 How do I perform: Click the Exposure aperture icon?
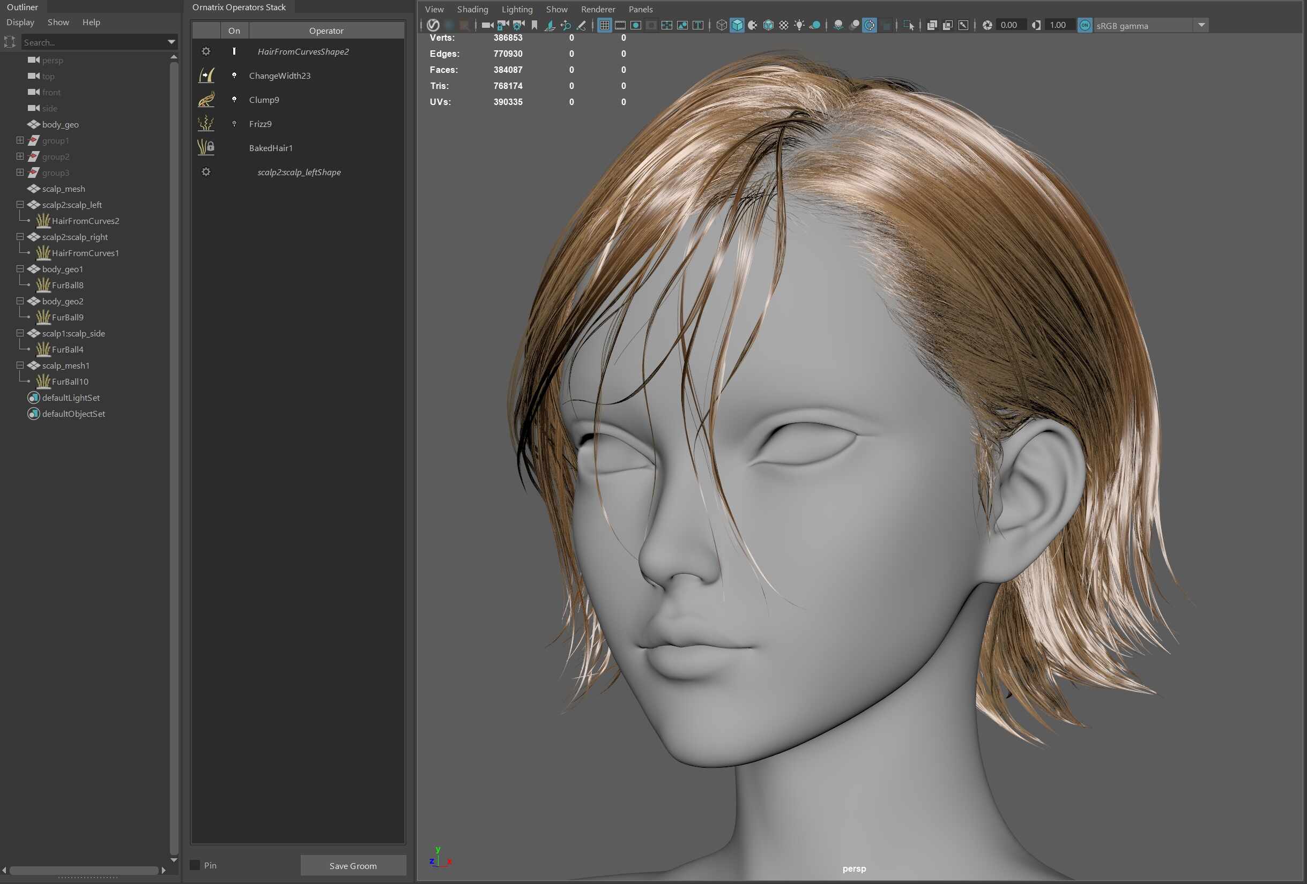(987, 25)
